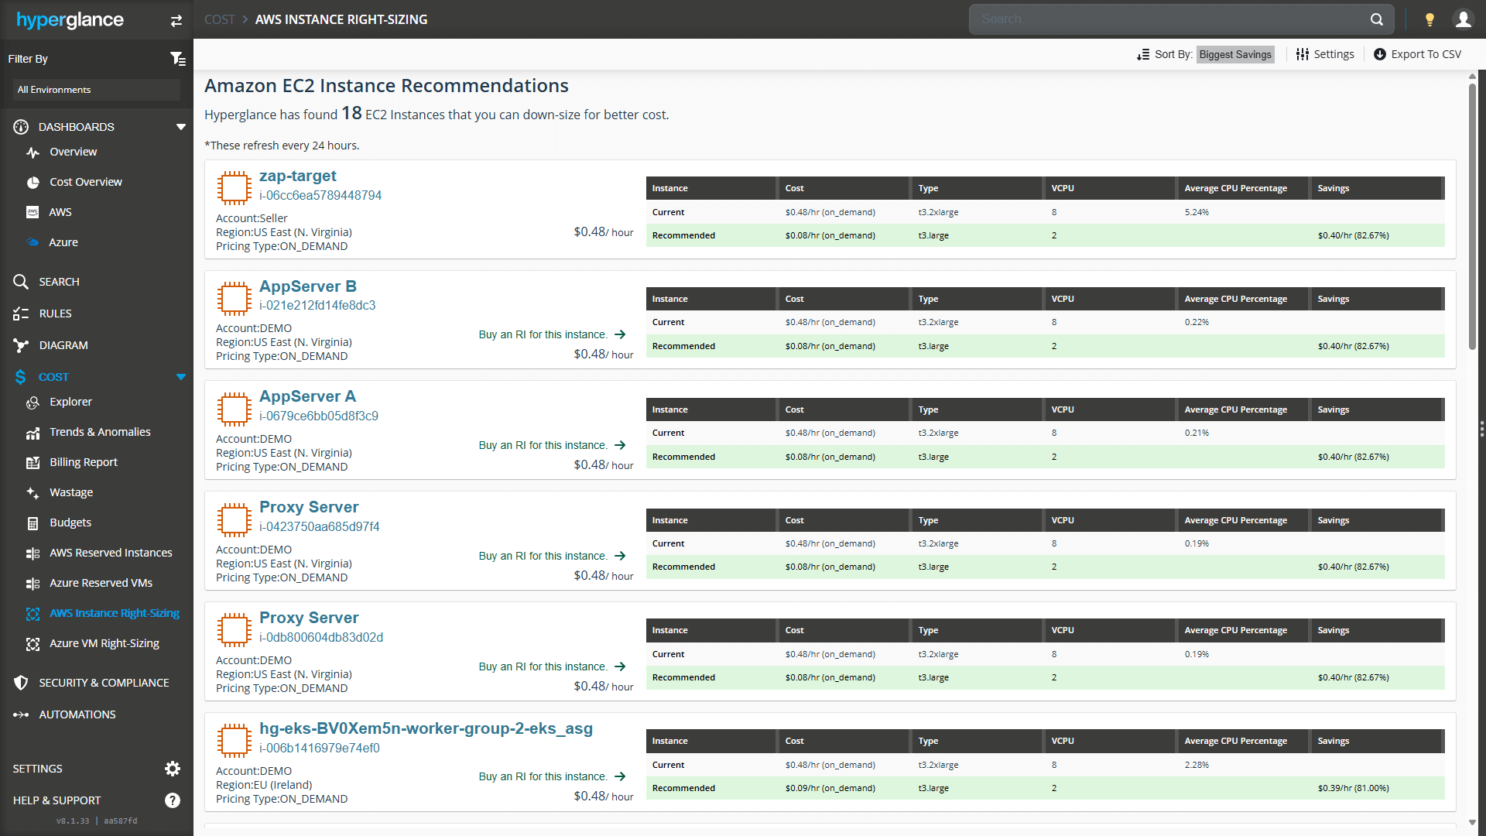Export recommendations to CSV
Screen dimensions: 1486x836
click(x=1418, y=54)
